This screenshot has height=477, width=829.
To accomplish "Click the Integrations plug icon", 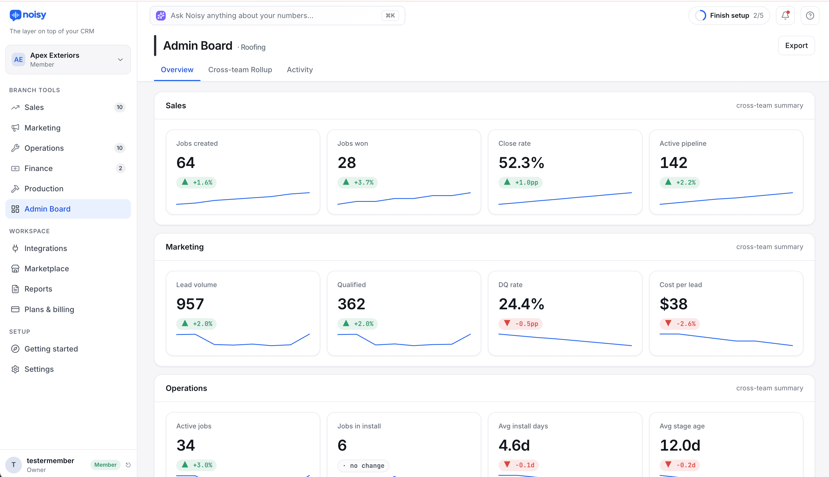I will 15,248.
